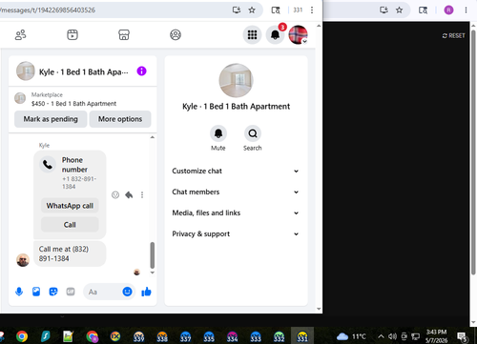The image size is (477, 344).
Task: Open the Reels video icon
Action: [73, 34]
